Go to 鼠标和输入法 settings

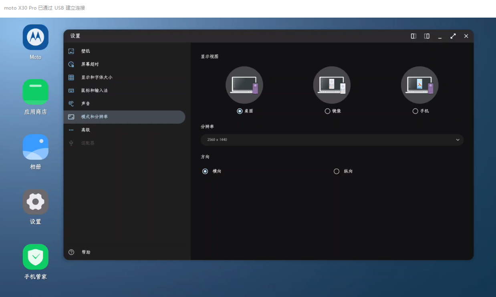124,90
